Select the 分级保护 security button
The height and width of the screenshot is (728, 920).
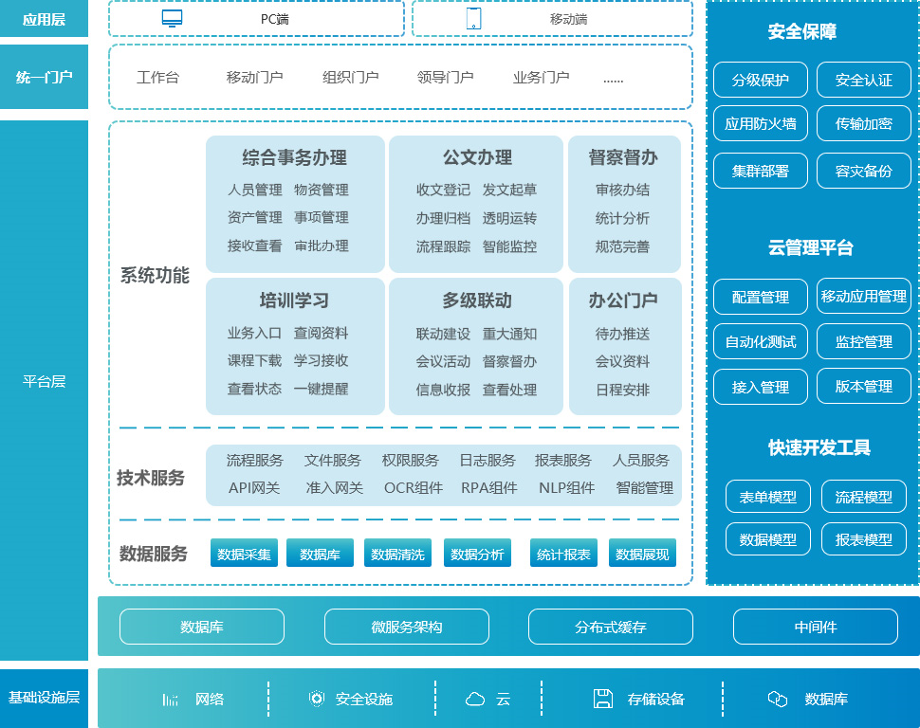(x=761, y=81)
